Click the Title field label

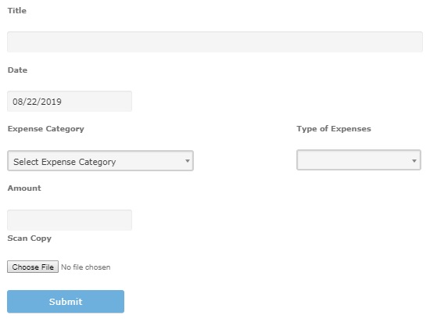pos(17,11)
